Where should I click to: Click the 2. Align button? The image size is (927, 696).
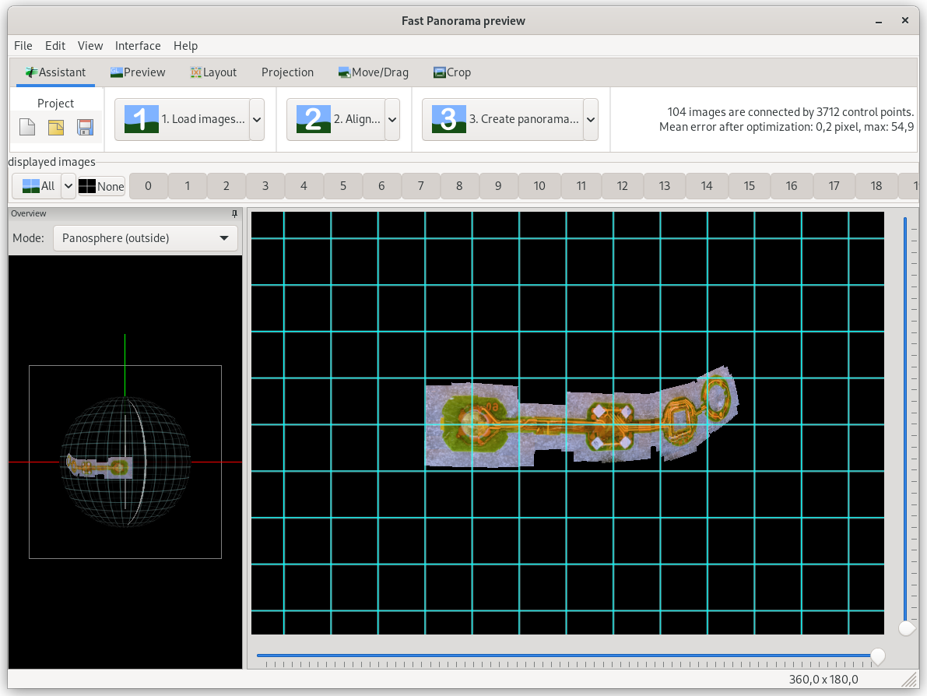click(336, 119)
